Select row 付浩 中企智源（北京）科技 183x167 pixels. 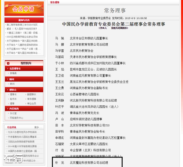coord(83,150)
